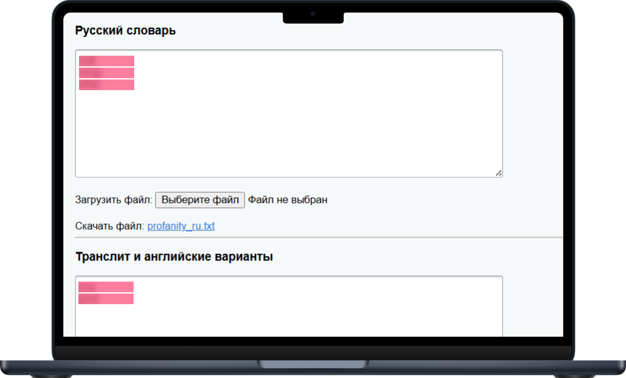626x378 pixels.
Task: Select second highlighted word in Russian dictionary
Action: click(x=106, y=73)
